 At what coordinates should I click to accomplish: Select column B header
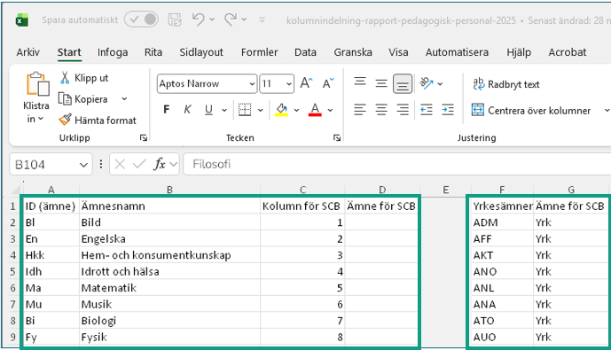[x=169, y=190]
